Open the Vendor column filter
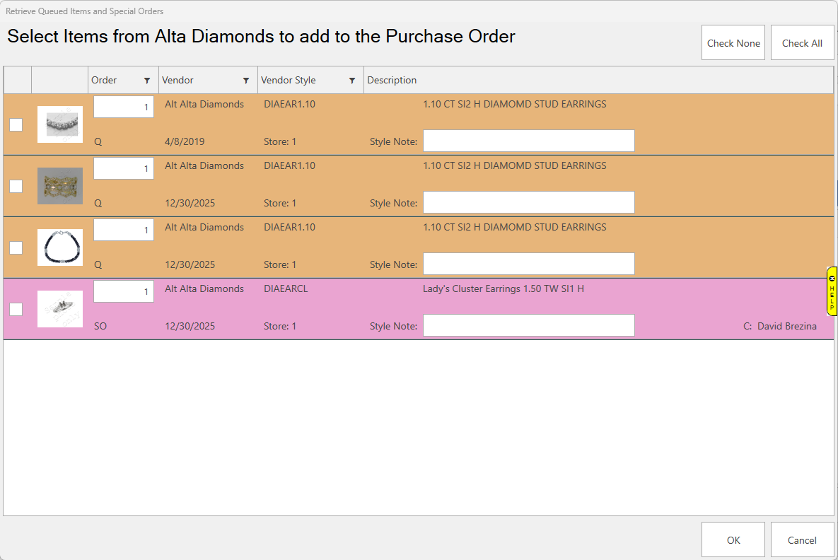This screenshot has width=838, height=560. 246,81
